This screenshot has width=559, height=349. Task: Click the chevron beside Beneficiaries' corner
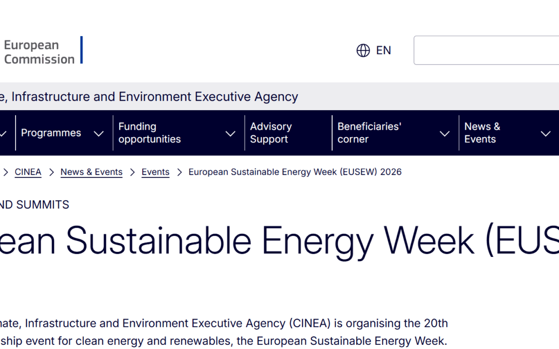click(445, 133)
